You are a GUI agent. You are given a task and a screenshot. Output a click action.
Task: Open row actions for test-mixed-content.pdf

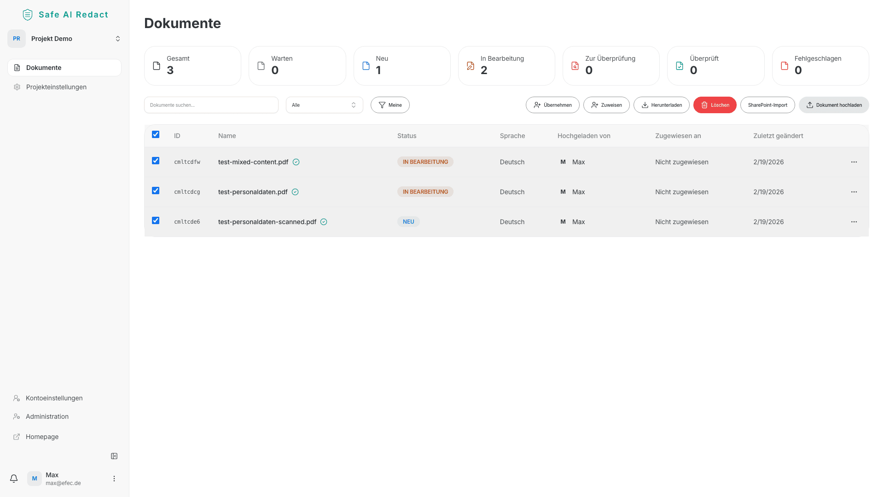pos(854,162)
